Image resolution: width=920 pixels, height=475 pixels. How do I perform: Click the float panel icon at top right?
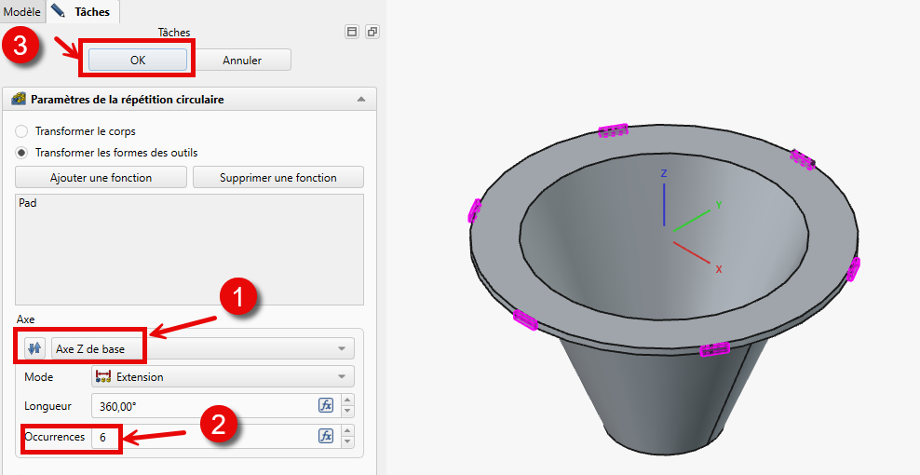[372, 32]
